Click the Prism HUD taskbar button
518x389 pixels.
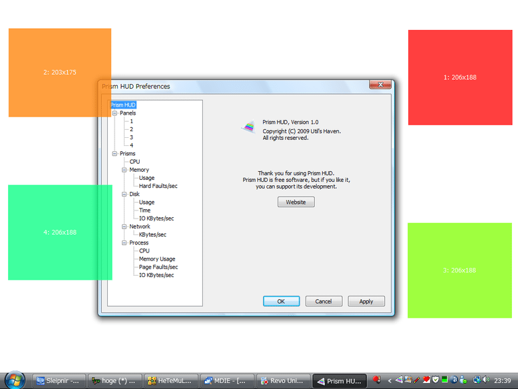point(340,381)
